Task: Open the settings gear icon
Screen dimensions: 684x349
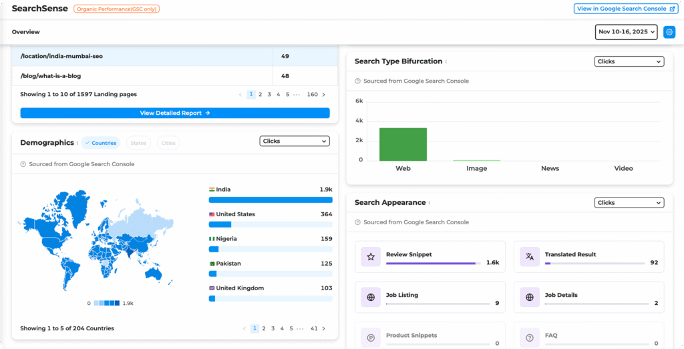Action: [669, 32]
